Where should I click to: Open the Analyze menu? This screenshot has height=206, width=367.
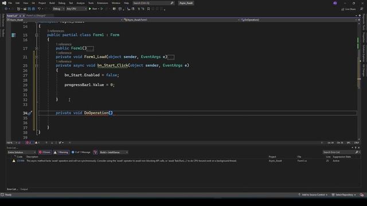[80, 3]
